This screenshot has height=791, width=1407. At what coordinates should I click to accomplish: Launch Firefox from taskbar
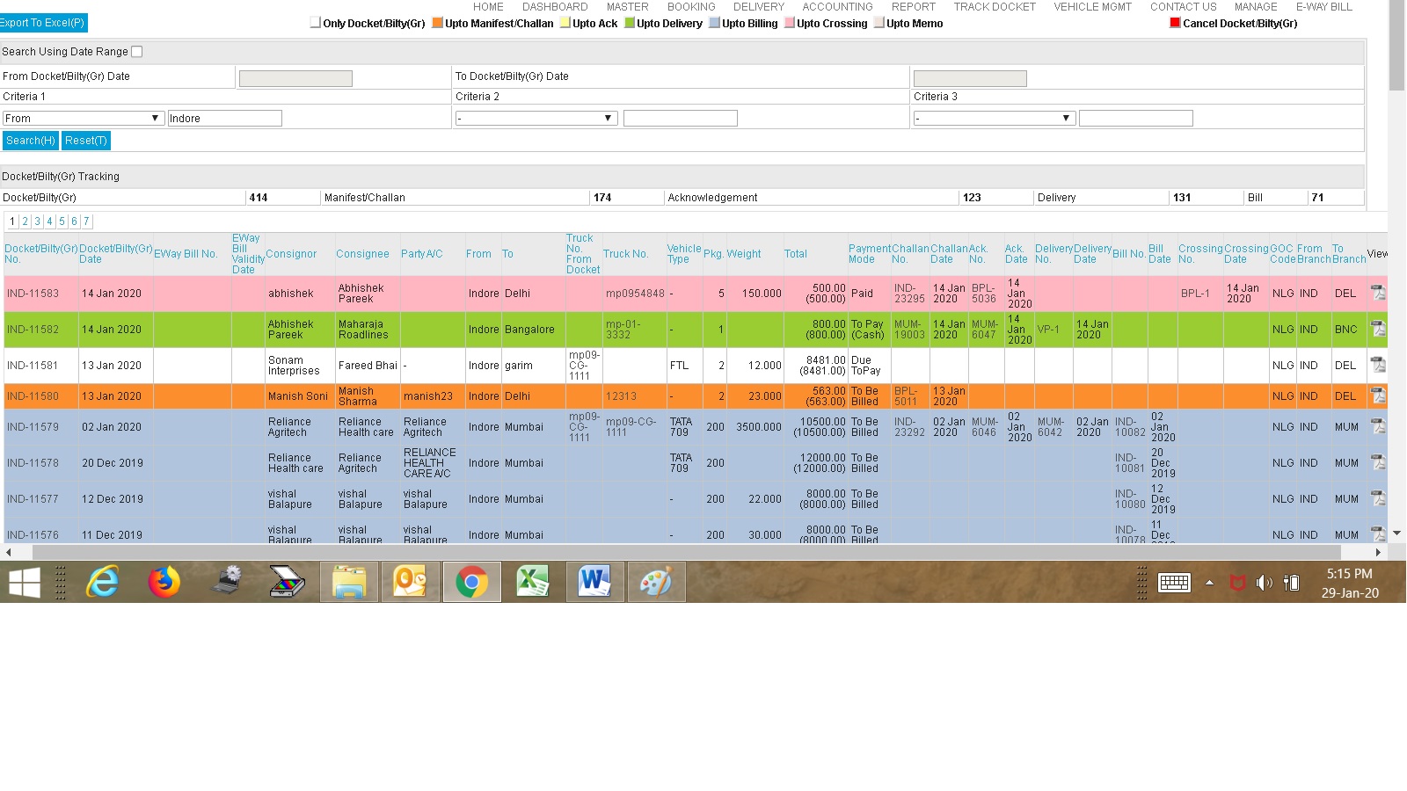(x=164, y=582)
